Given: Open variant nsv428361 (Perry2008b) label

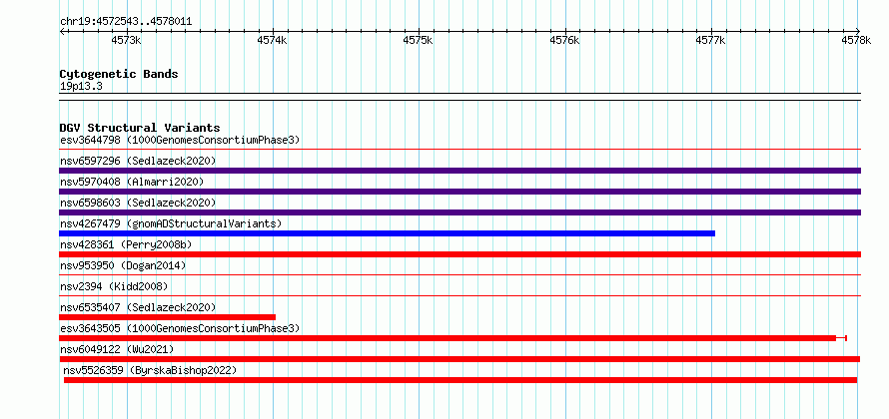Looking at the screenshot, I should coord(126,244).
